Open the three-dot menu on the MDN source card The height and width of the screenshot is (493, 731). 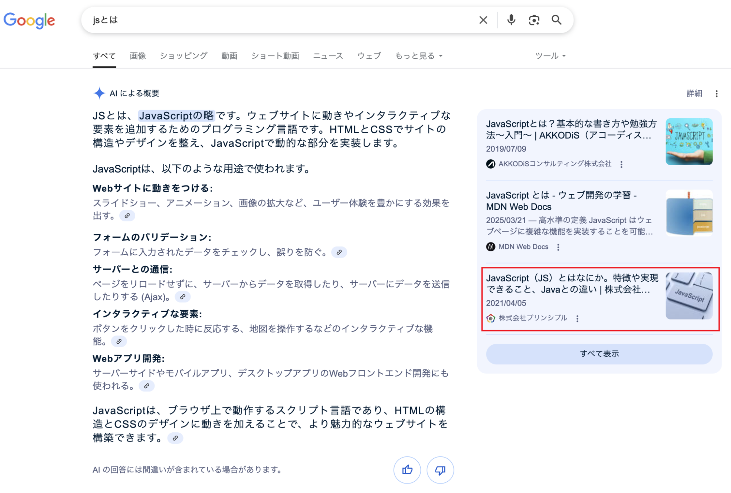(x=558, y=247)
